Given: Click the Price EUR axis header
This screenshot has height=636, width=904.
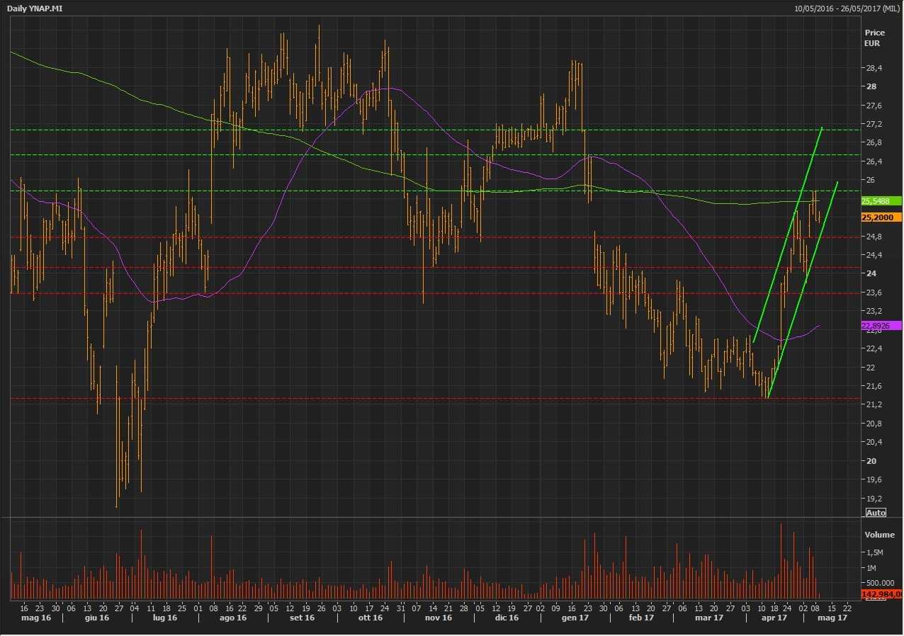Looking at the screenshot, I should coord(874,38).
